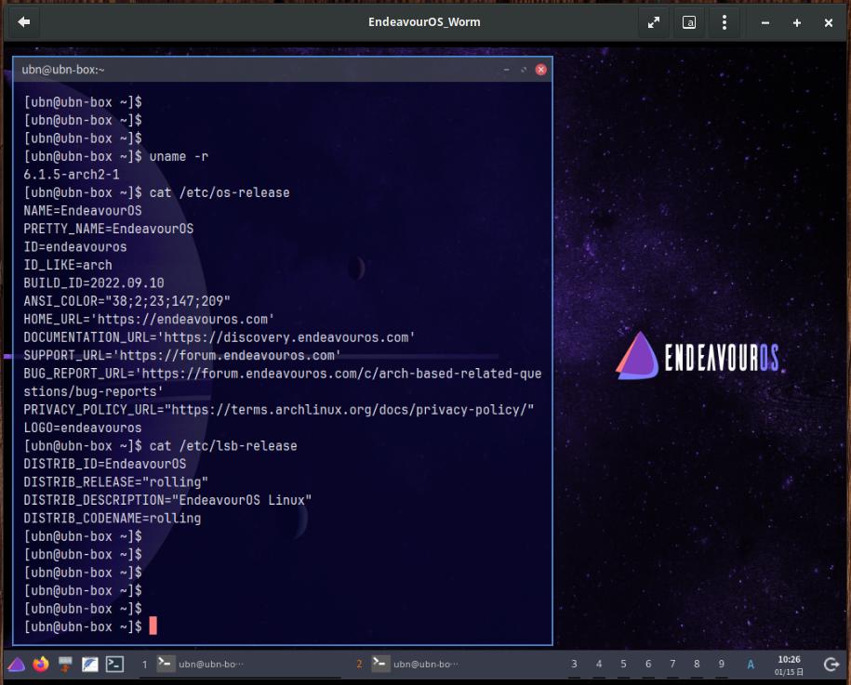
Task: Switch to workspace 4
Action: (599, 664)
